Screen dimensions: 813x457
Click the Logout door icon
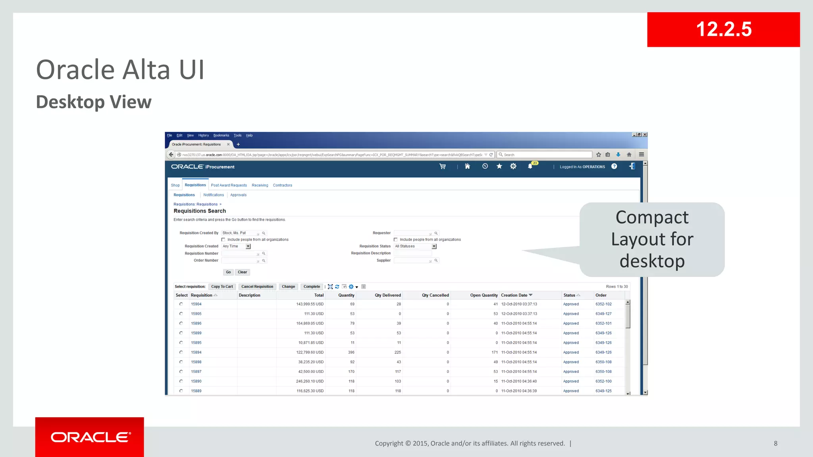coord(632,166)
